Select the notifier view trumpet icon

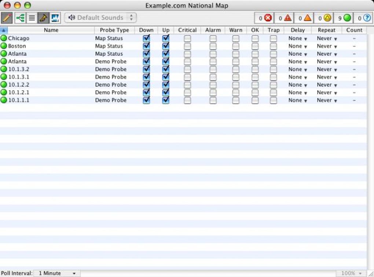43,18
